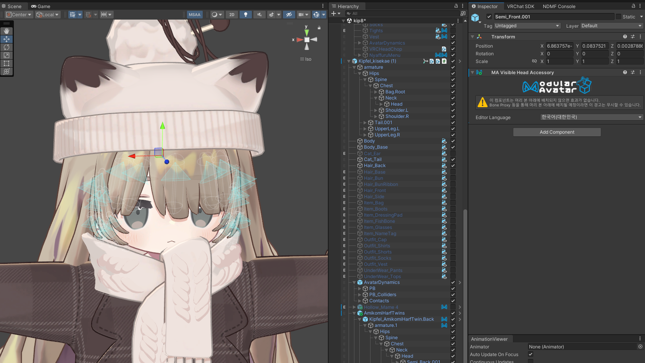This screenshot has height=363, width=645.
Task: Toggle scene effects (skybox/fog) icon
Action: tap(271, 15)
